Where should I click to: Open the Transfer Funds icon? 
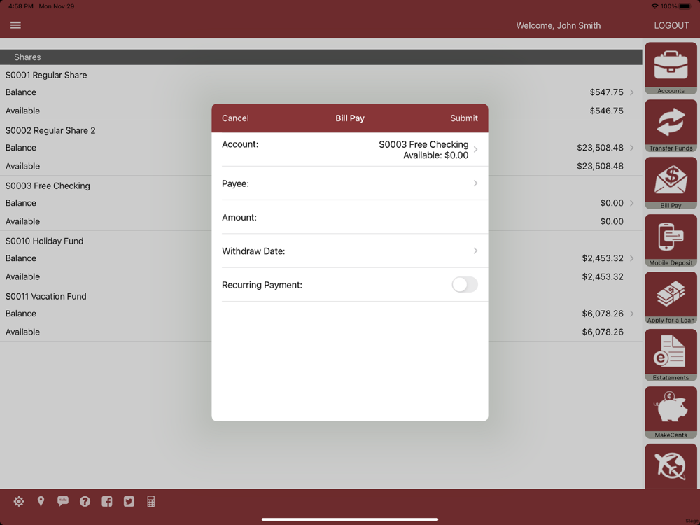click(x=671, y=125)
